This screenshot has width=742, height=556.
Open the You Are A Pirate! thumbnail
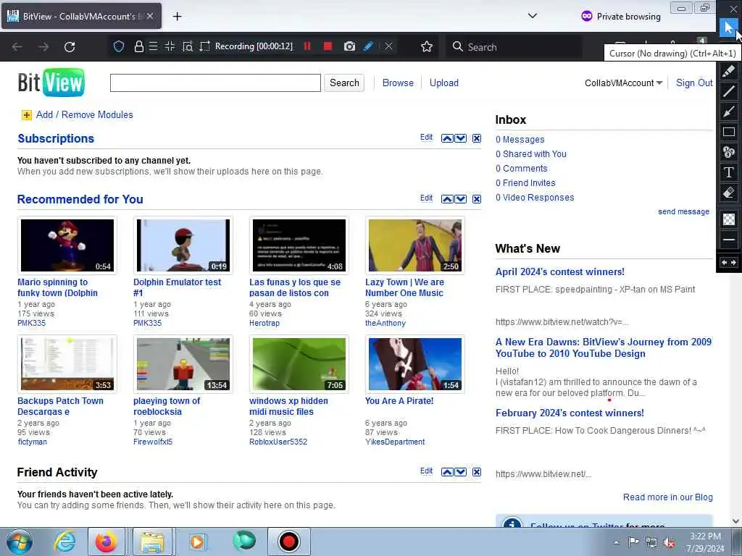click(415, 363)
